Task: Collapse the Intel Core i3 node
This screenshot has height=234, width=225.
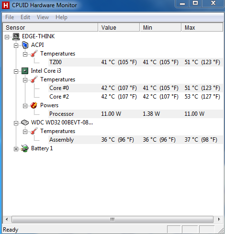Action: (16, 71)
